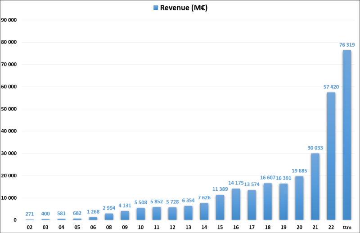Viewport: 360px width, 233px height.
Task: Click the y-axis label 90 000
Action: (9, 20)
